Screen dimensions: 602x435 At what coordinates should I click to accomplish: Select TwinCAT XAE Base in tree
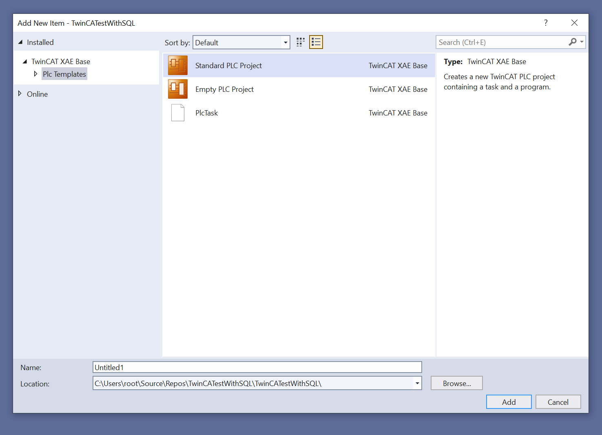pyautogui.click(x=61, y=61)
